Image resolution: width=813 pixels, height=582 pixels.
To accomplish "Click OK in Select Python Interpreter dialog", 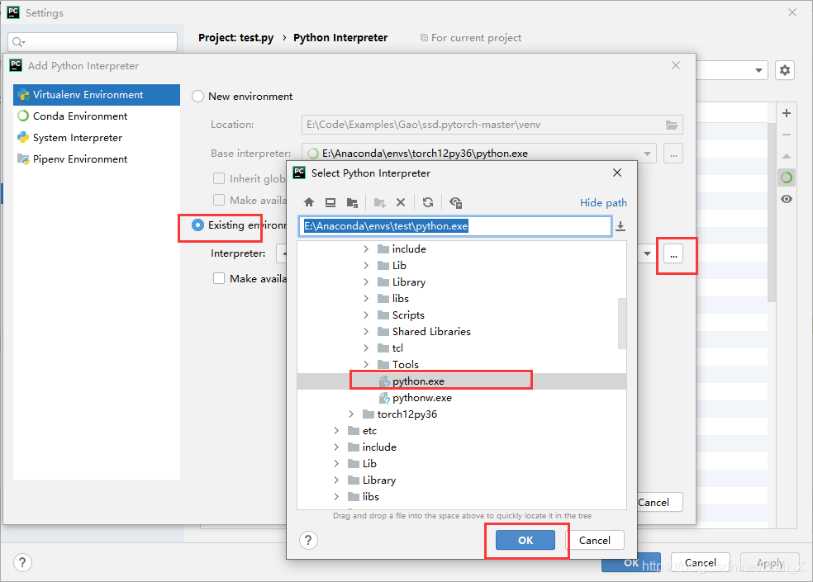I will point(525,540).
